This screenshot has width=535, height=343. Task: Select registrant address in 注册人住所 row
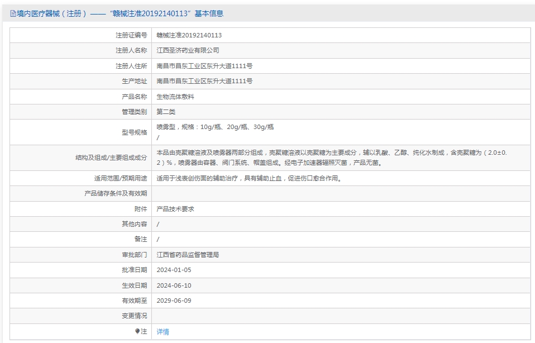(204, 66)
